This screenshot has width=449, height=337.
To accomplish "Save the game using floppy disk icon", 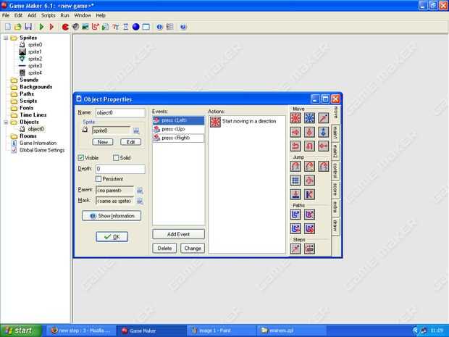I will tap(28, 27).
